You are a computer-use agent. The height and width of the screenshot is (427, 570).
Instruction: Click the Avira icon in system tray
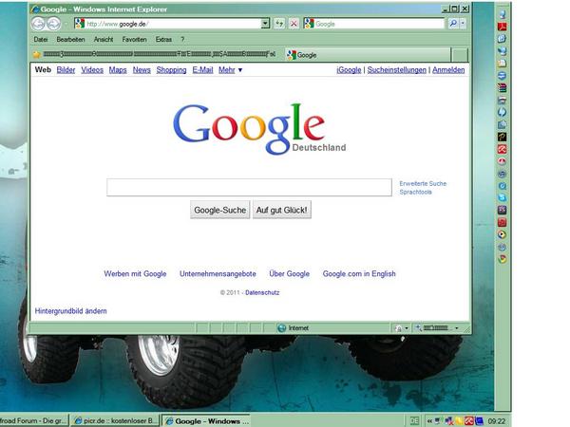click(x=469, y=420)
